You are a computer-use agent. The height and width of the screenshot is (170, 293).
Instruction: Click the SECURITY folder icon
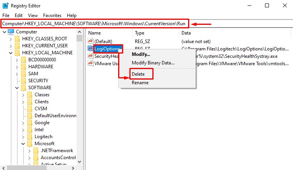[24, 81]
